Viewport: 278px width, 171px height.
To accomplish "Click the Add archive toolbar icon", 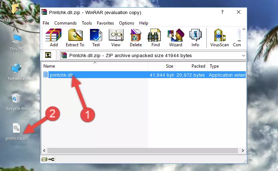I will tap(54, 38).
